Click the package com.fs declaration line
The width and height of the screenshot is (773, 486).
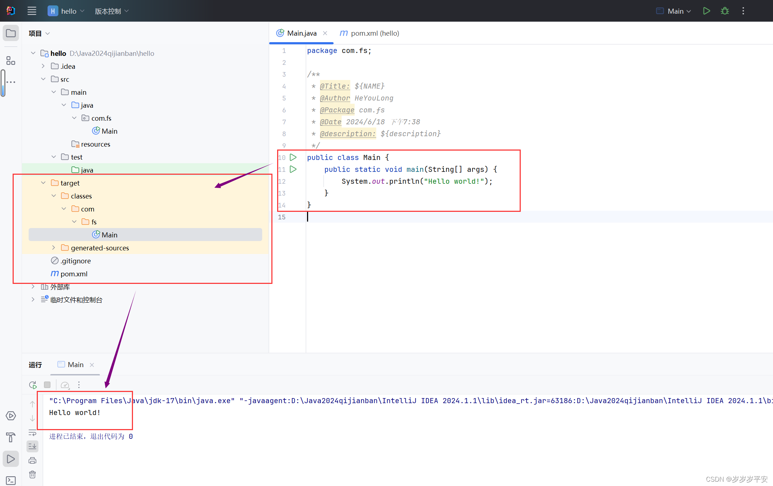tap(339, 51)
